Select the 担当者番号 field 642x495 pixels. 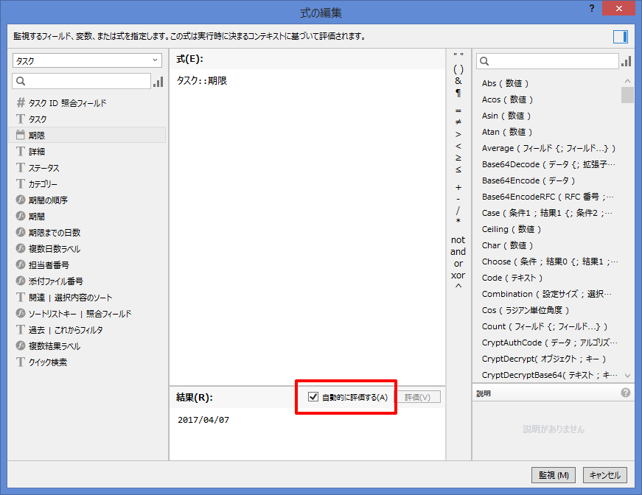pyautogui.click(x=87, y=264)
